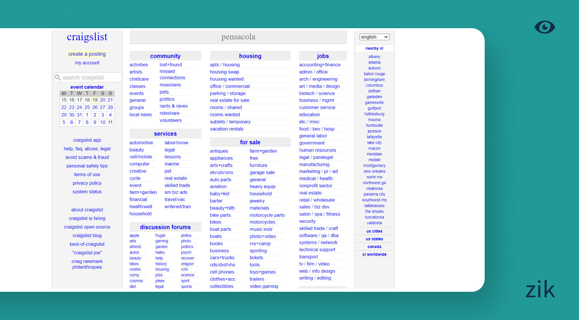Open the housing section header

click(x=250, y=56)
